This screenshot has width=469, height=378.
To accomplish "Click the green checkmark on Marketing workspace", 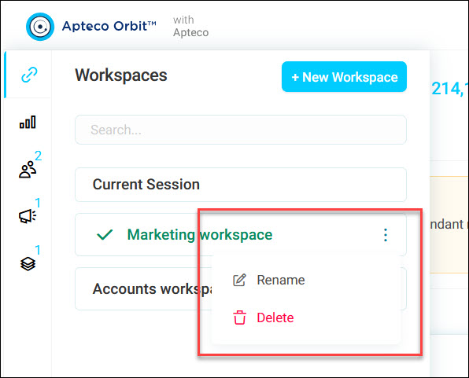I will tap(105, 234).
